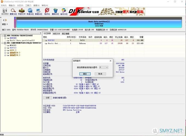The width and height of the screenshot is (186, 136).
Task: Select the Unknown 223.4GB row in partition table
Action: coord(94,43)
